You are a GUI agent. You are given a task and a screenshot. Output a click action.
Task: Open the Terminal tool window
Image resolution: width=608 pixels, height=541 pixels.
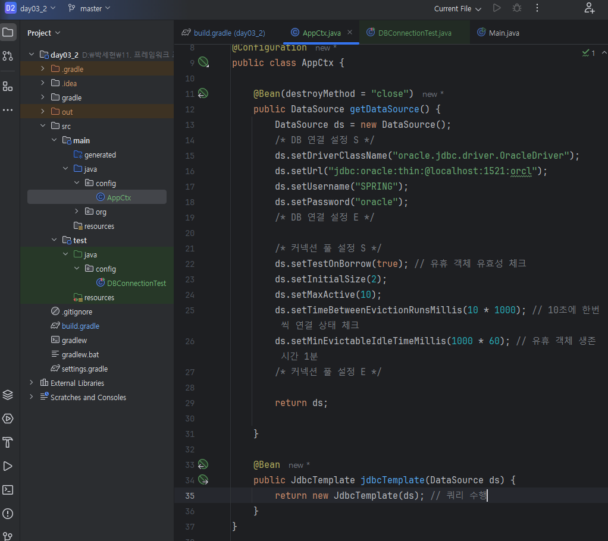pos(8,490)
